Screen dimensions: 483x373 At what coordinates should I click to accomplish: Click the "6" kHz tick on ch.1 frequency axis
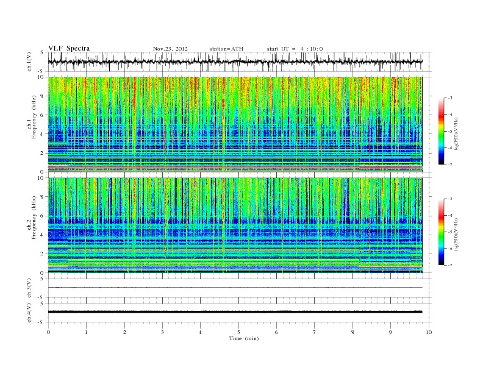(43, 115)
